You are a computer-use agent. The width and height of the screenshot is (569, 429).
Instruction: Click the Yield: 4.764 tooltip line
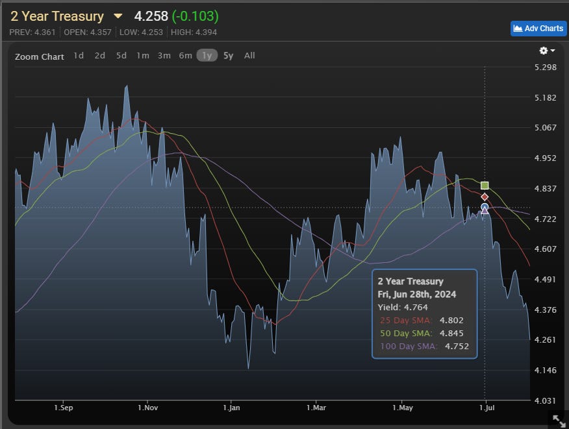tap(403, 307)
